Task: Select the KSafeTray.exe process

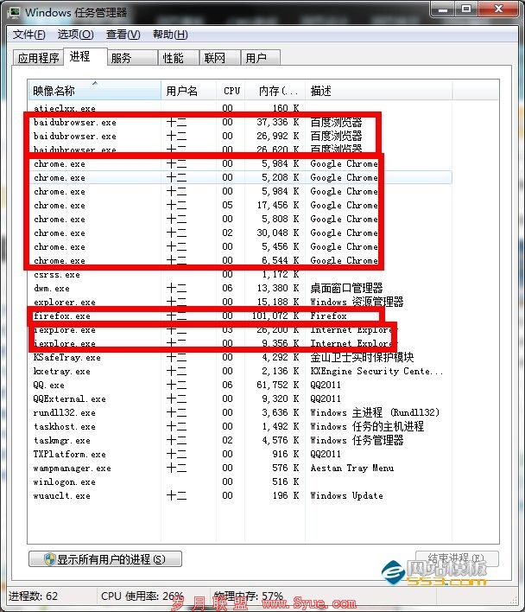Action: 240,358
